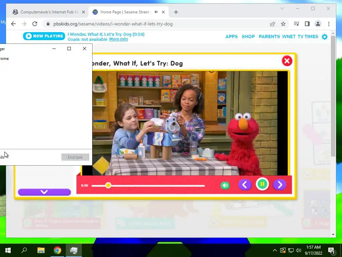Open the Chrome profile avatar
342x257 pixels.
(x=318, y=24)
